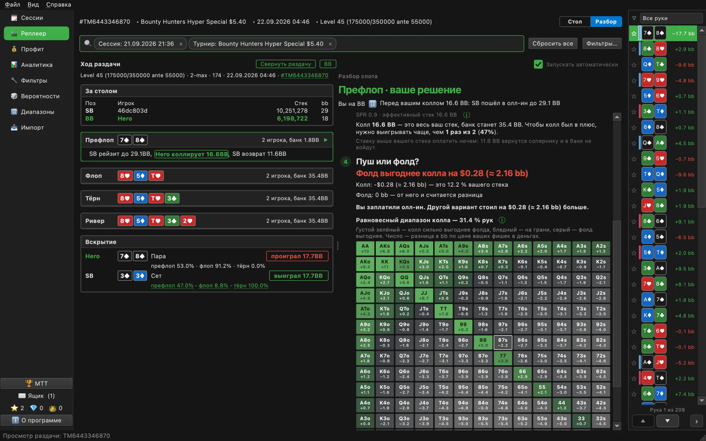This screenshot has height=441, width=706.
Task: Open the Диапазоны section
Action: (x=36, y=112)
